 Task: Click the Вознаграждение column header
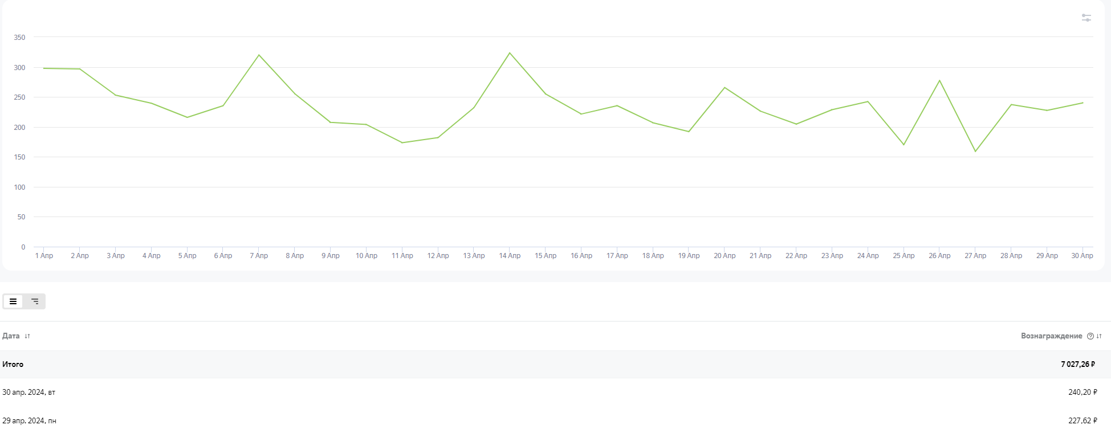pos(1051,336)
